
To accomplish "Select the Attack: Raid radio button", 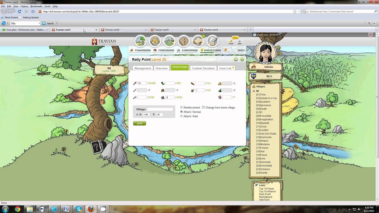I will [182, 116].
